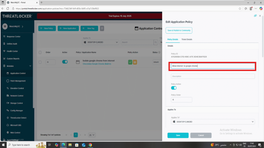Screen dimensions: 264x148
Task: Toggle the Policy Active switch
Action: 174,88
